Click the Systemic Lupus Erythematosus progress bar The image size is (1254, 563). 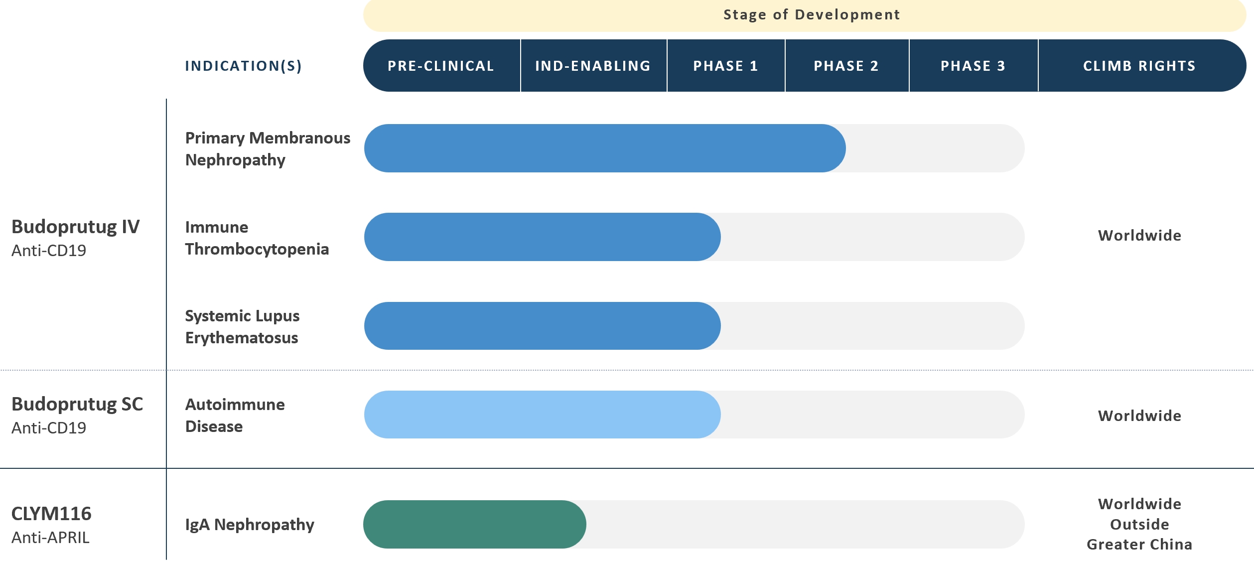click(x=542, y=326)
